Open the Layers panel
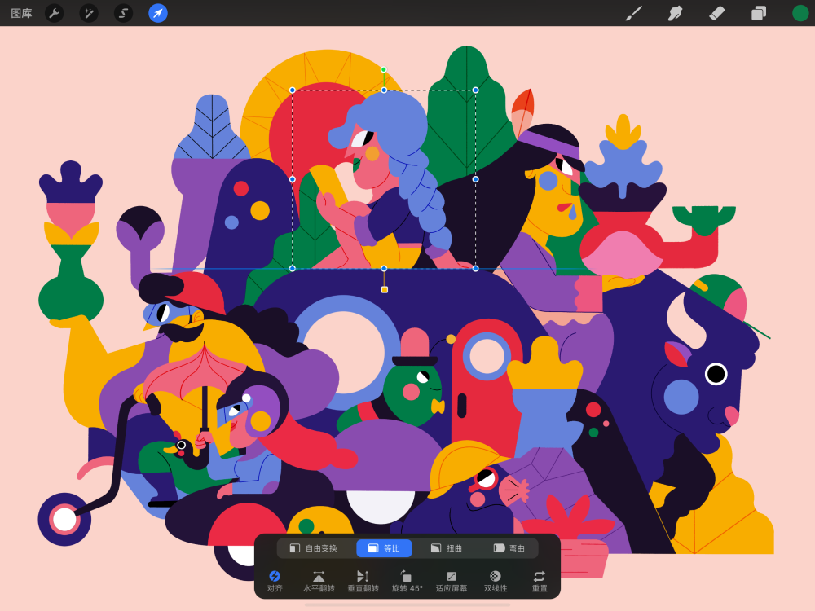 [x=759, y=13]
